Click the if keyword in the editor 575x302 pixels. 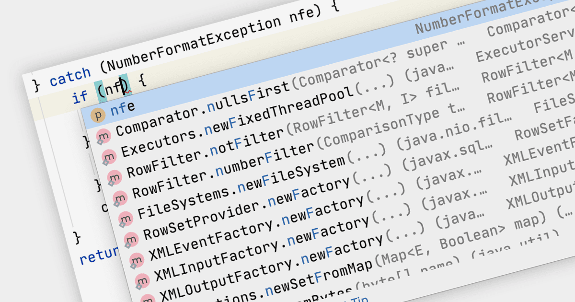80,97
